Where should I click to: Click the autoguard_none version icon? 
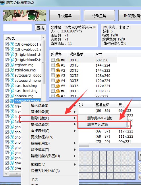pyautogui.click(x=12, y=80)
